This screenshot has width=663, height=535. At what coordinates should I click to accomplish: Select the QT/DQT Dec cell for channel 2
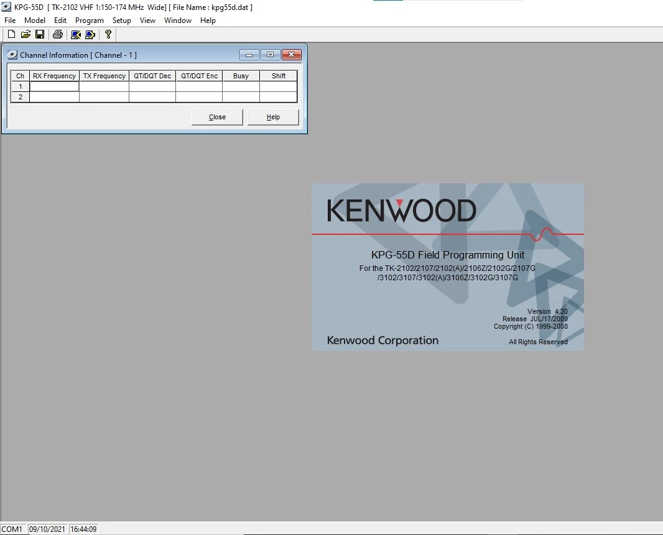coord(152,97)
